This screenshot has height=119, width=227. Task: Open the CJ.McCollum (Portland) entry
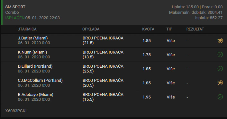[x=40, y=81]
